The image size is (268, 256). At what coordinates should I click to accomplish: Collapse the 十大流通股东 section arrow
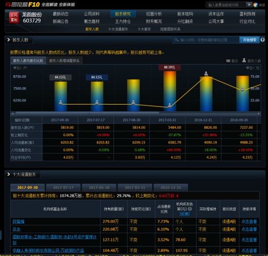pos(9,174)
